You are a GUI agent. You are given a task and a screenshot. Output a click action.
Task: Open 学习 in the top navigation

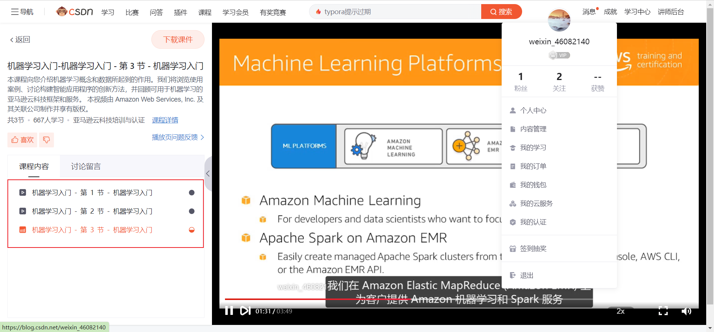[x=108, y=12]
